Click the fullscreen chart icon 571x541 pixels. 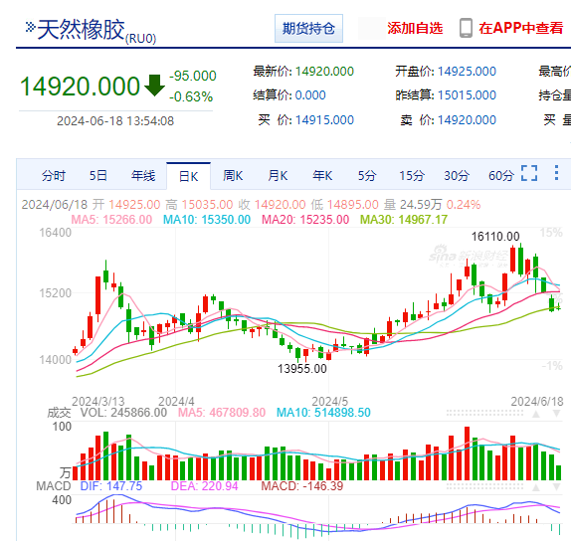(529, 173)
